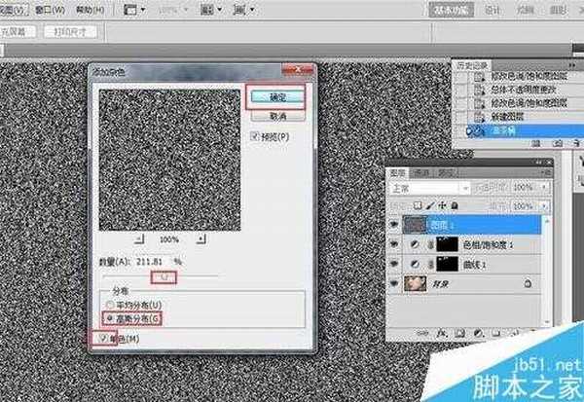Toggle the 预览(P) preview checkbox

(x=255, y=137)
